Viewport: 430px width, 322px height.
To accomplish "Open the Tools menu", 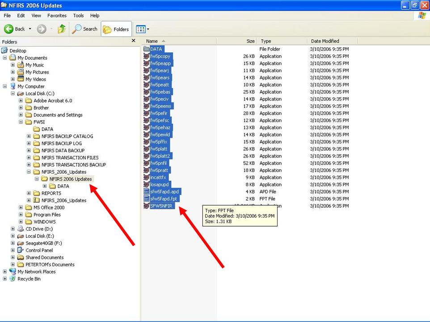I will tap(78, 16).
